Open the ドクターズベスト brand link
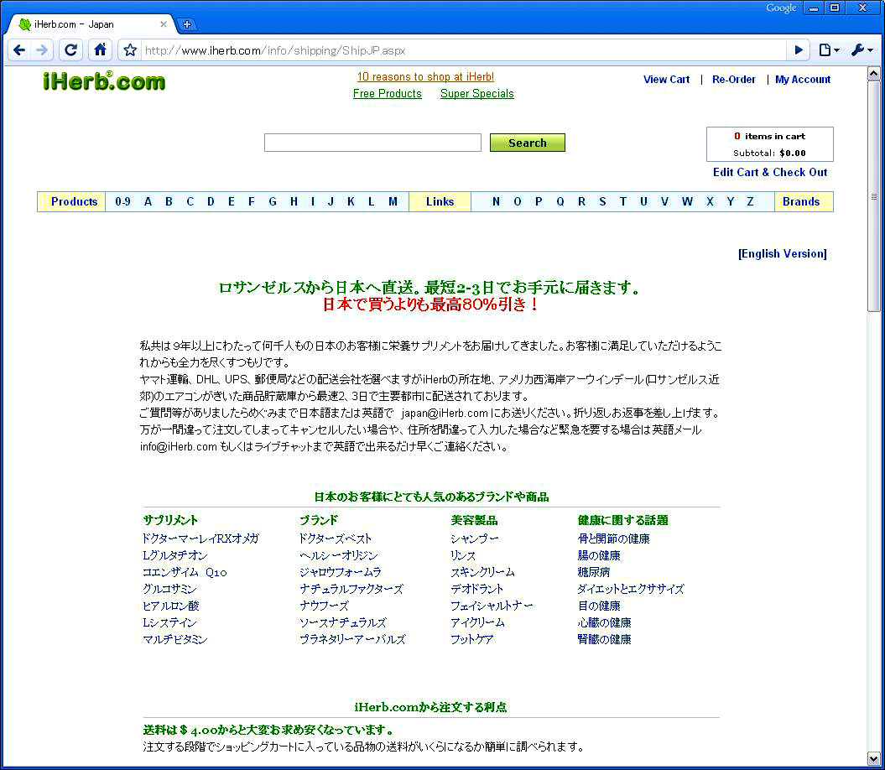The height and width of the screenshot is (770, 885). [336, 538]
